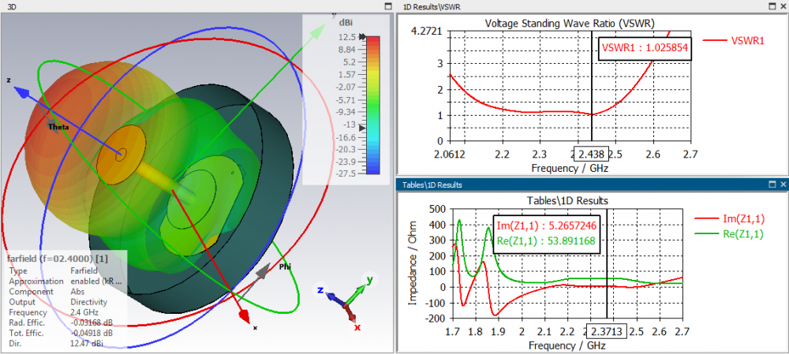Maximize the Tables\1D Results panel
The image size is (789, 354).
[772, 184]
